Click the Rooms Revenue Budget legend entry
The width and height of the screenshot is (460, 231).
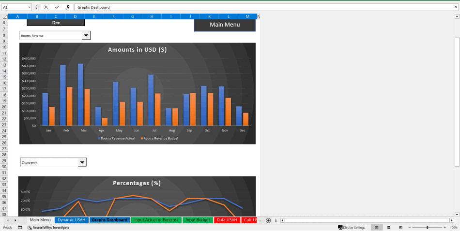click(x=159, y=138)
